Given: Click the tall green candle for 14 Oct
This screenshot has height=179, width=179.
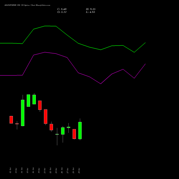Looking at the screenshot, I should 23,113.
